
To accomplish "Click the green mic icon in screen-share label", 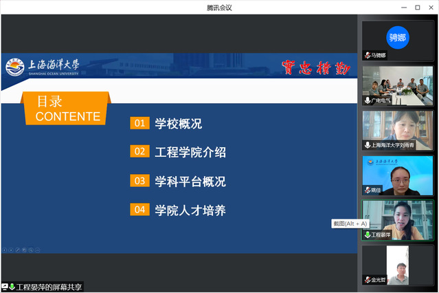I will tap(12, 287).
